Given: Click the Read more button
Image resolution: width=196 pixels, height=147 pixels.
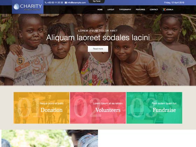Looking at the screenshot, I should click(98, 49).
